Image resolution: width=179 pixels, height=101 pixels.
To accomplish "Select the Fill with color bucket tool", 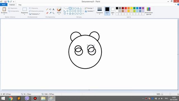I will (50, 9).
